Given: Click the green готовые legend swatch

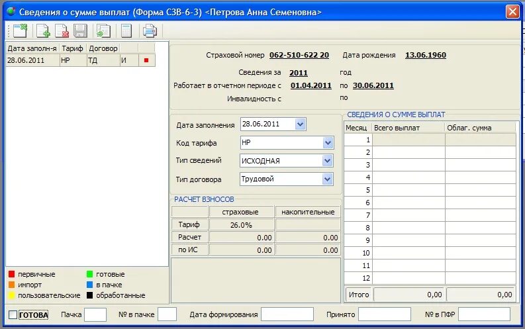Looking at the screenshot, I should [89, 274].
